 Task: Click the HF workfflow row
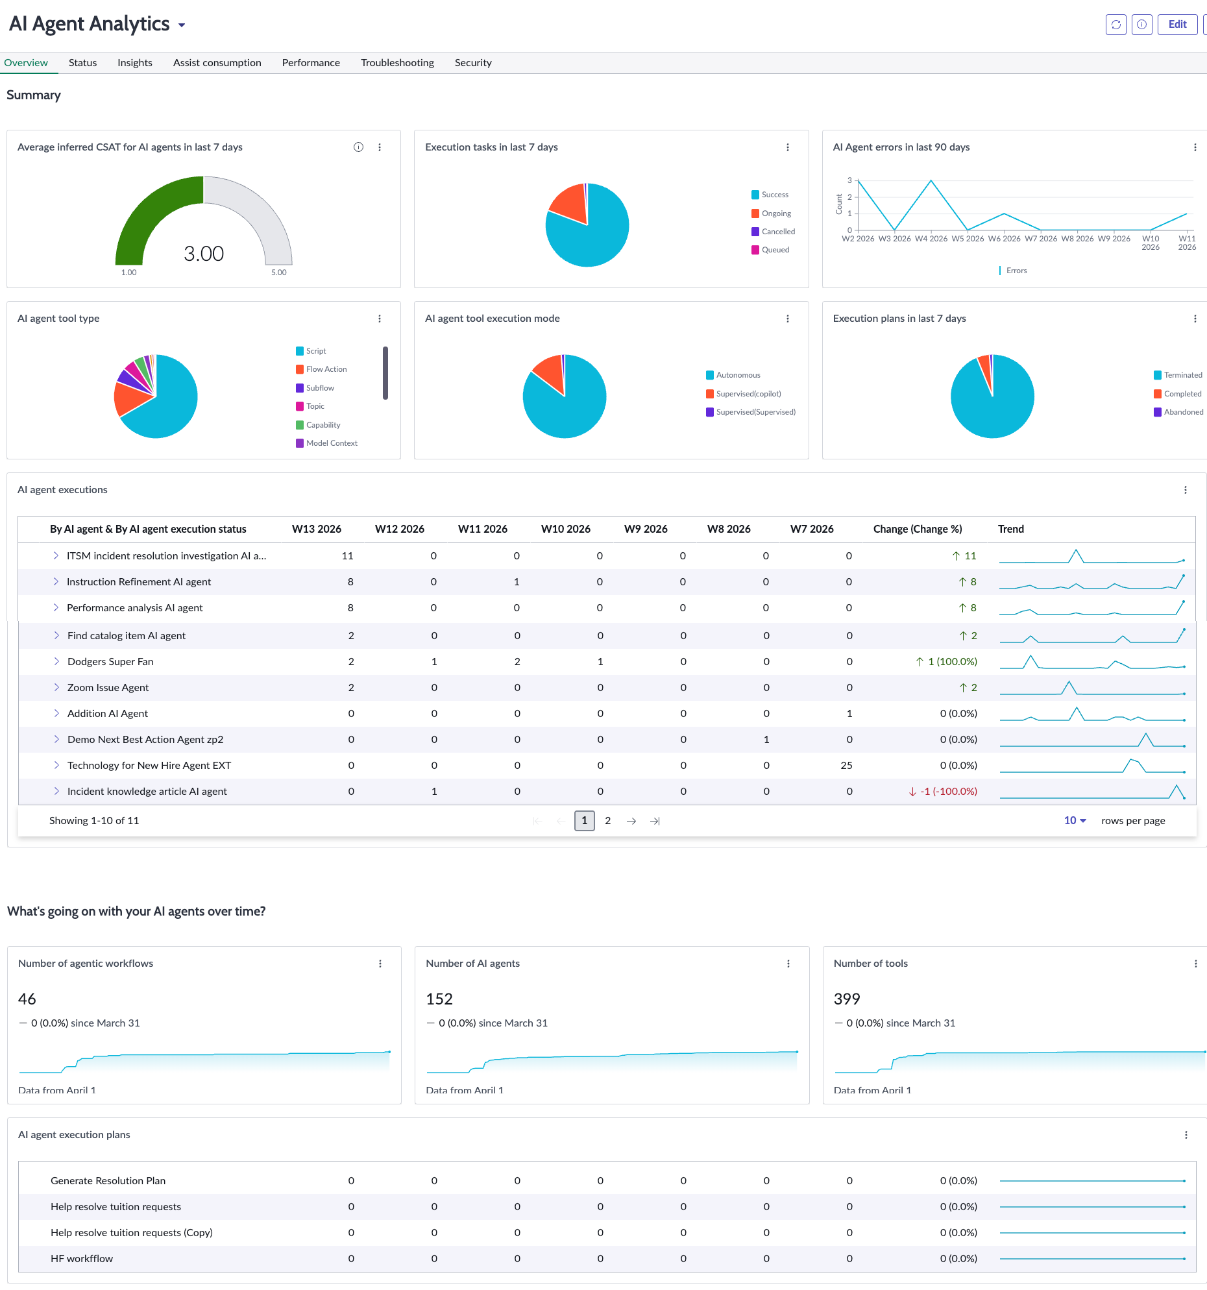coord(607,1259)
